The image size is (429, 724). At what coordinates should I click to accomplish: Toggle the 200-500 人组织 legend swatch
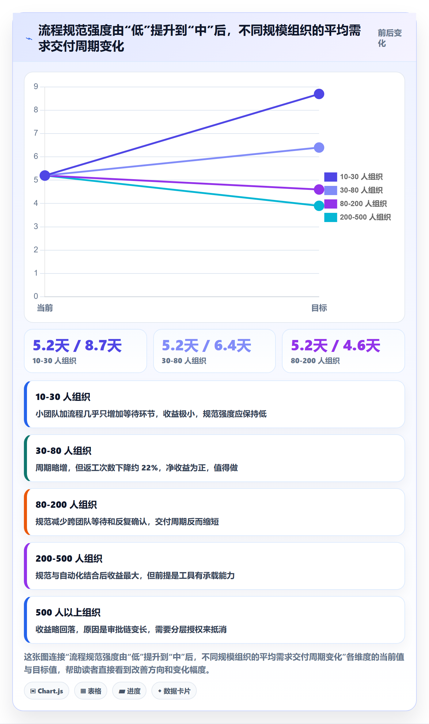click(330, 217)
